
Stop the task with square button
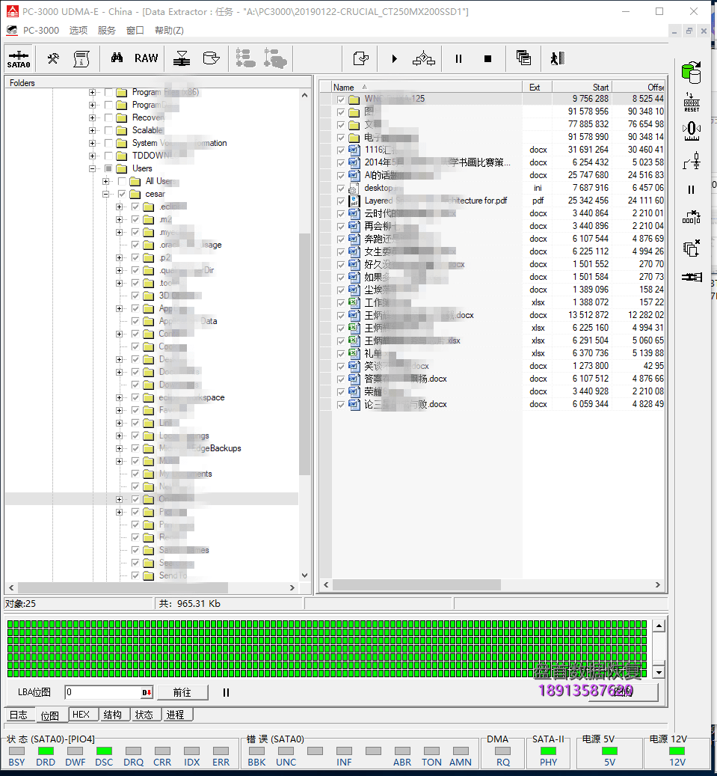[487, 58]
